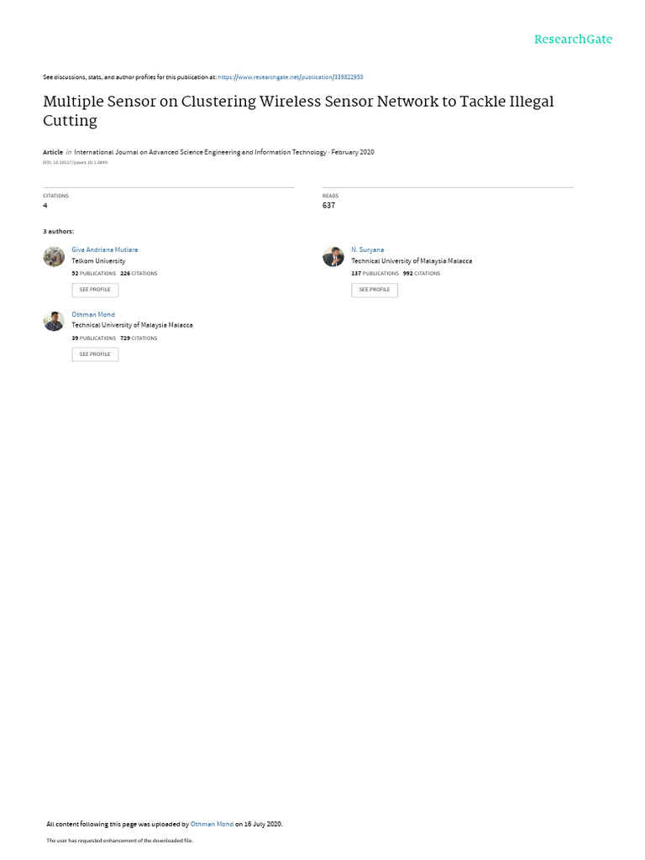Viewport: 645px width, 860px height.
Task: Click the paper title about Illegal Cutting
Action: (298, 111)
